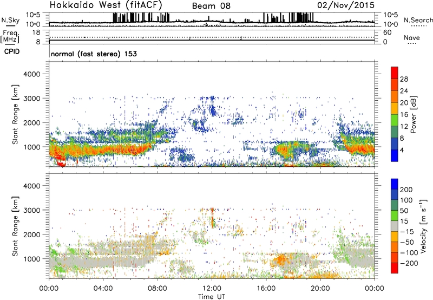Click the '04:00' time tick label
The width and height of the screenshot is (433, 300).
tap(103, 289)
